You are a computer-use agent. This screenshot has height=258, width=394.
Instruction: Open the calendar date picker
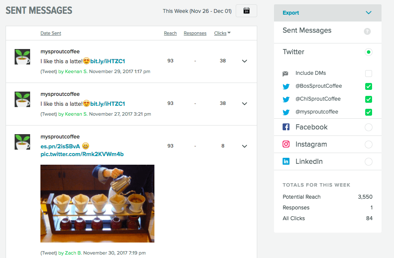(246, 11)
